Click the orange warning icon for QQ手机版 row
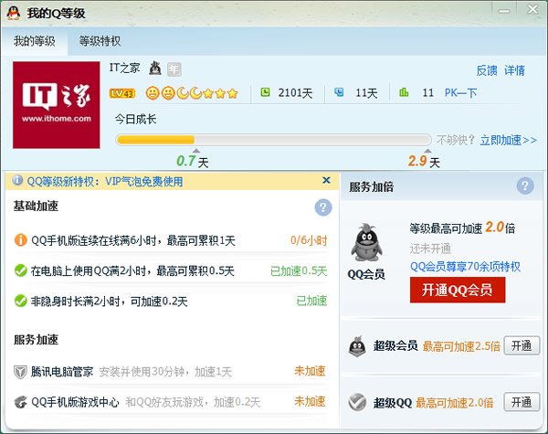Image resolution: width=548 pixels, height=434 pixels. pyautogui.click(x=20, y=240)
